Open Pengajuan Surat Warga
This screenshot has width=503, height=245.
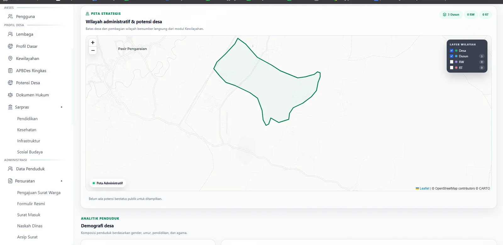39,193
